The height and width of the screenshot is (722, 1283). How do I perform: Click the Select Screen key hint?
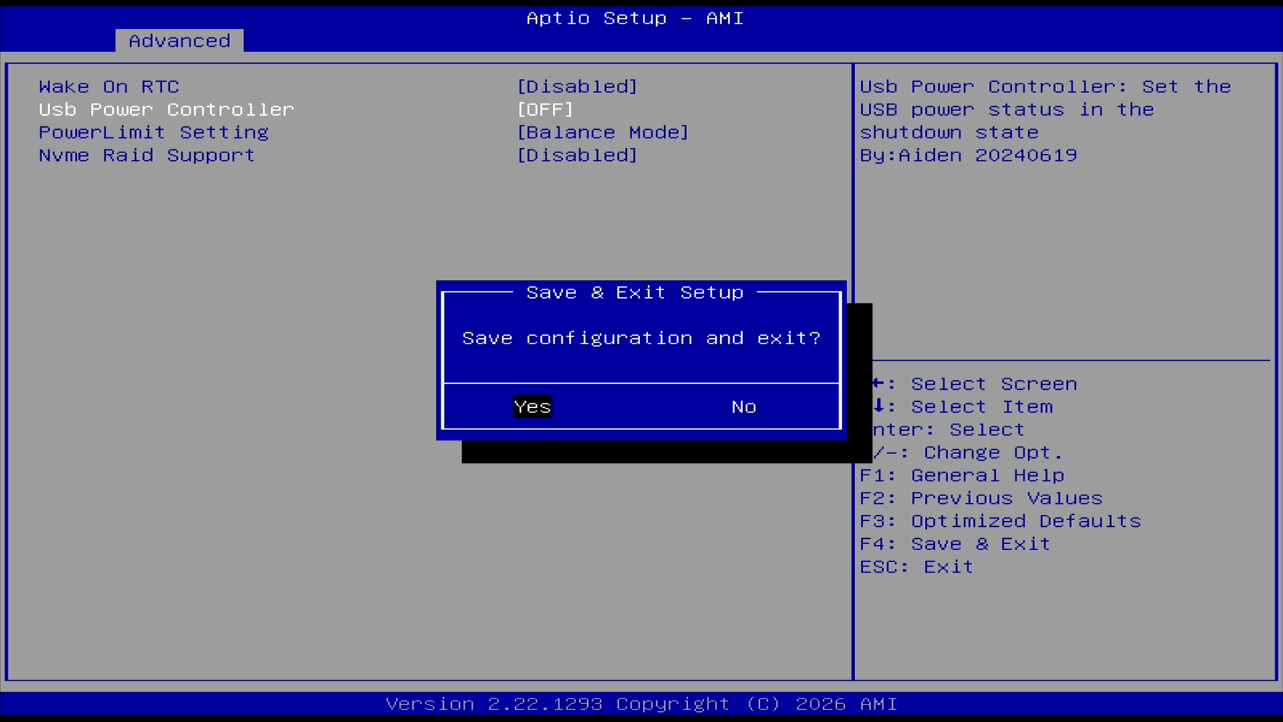coord(975,384)
